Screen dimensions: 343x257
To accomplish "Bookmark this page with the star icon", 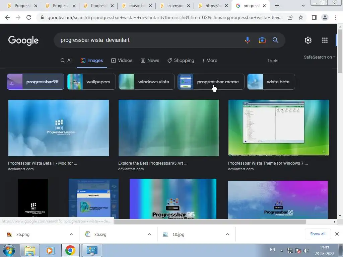I will click(301, 17).
